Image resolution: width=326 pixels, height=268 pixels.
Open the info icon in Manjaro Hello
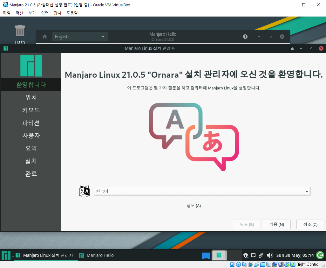(x=245, y=37)
